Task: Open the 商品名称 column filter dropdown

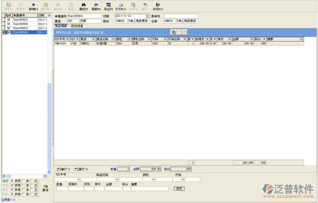Action: 113,39
